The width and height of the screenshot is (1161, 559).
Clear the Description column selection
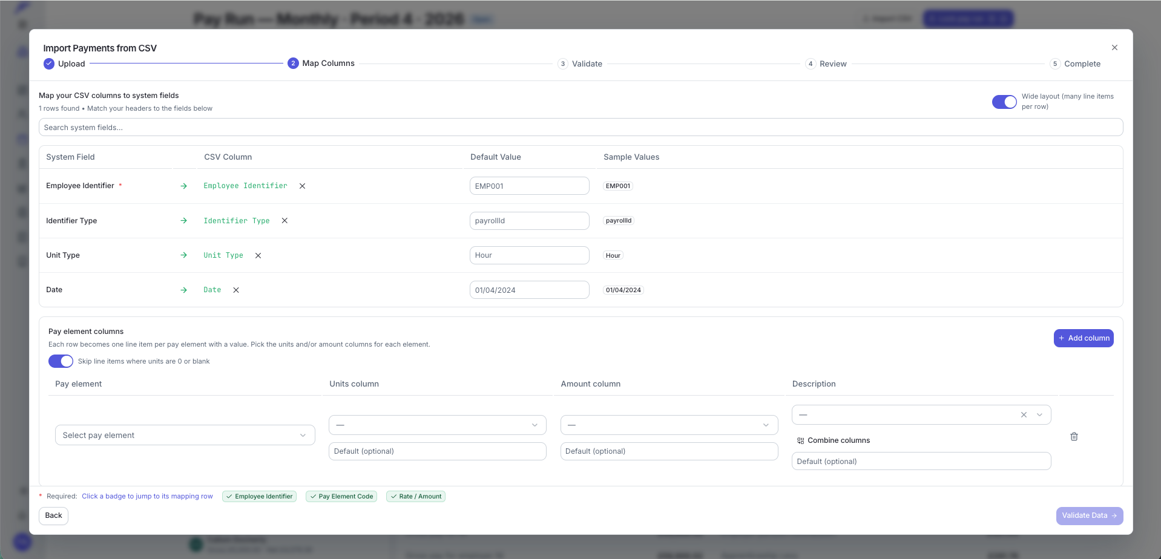point(1024,415)
